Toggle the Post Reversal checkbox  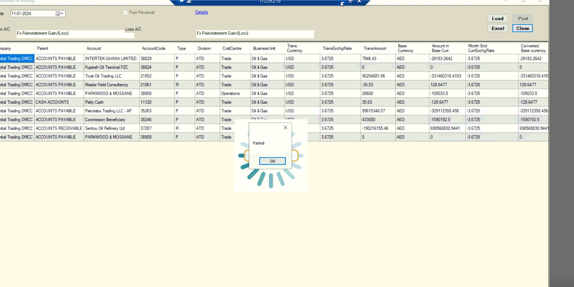(x=125, y=13)
